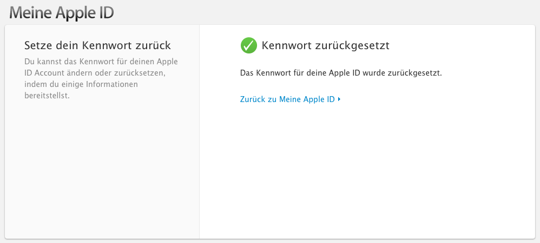Click the small arrow after 'Meine Apple ID' link
Viewport: 540px width, 243px height.
click(339, 99)
